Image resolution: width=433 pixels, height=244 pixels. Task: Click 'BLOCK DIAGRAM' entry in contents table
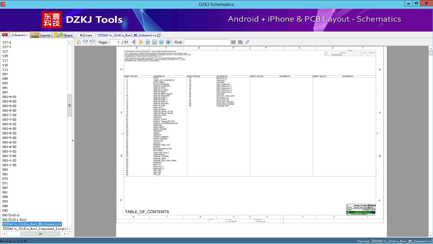click(161, 84)
